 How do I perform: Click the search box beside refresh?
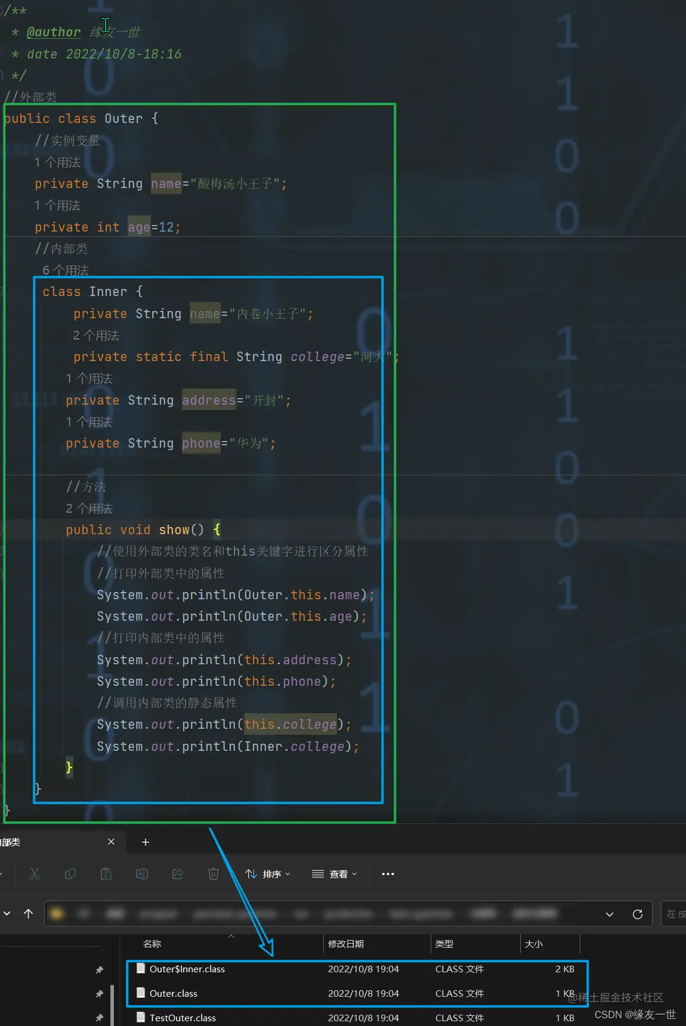pos(674,914)
